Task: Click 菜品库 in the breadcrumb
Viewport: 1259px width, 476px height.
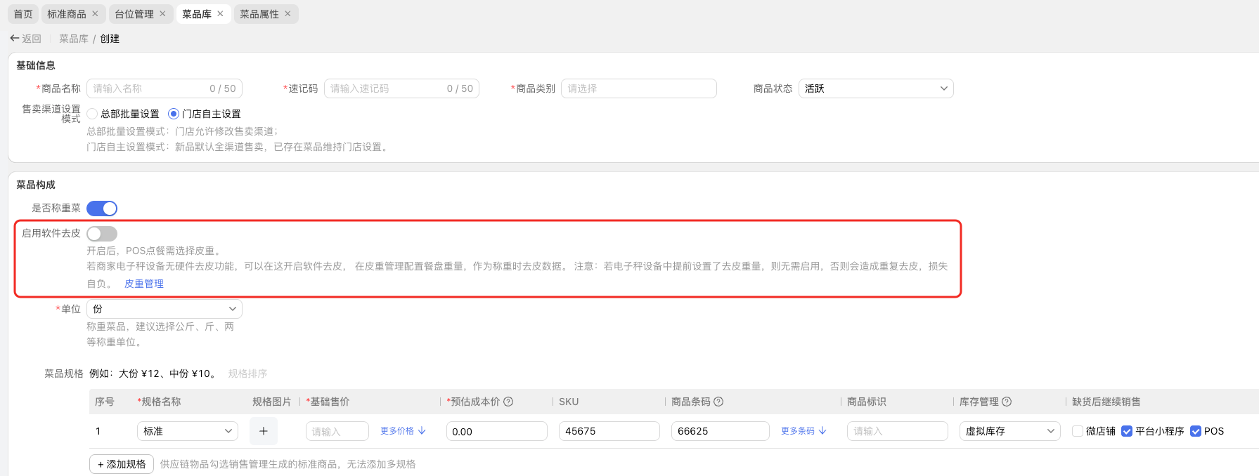Action: (x=74, y=39)
